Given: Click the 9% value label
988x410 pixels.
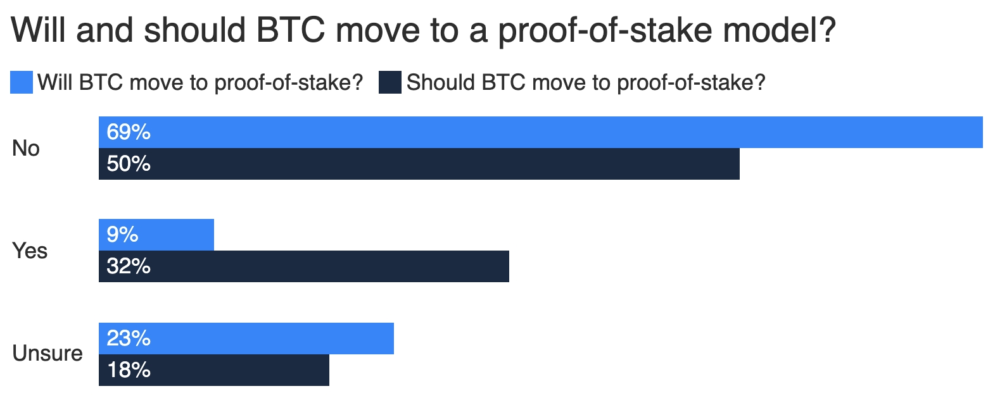Looking at the screenshot, I should coord(122,235).
